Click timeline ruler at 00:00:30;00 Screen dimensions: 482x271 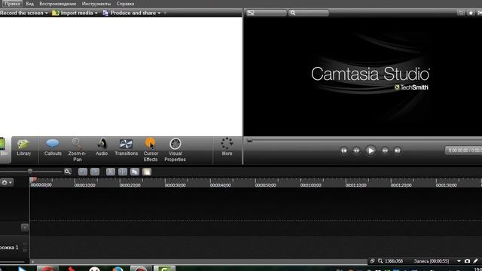pos(175,185)
